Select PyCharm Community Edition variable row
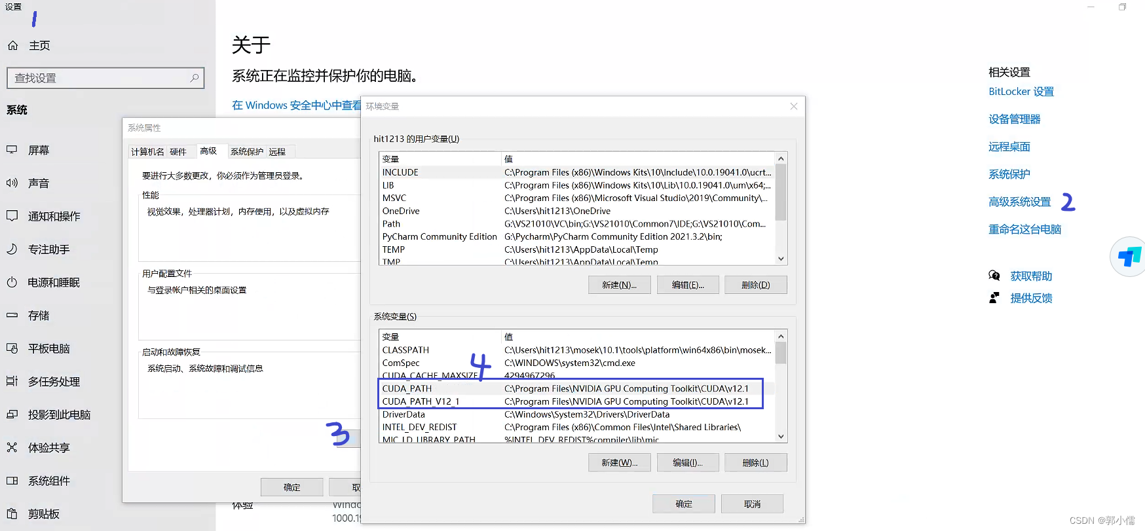1145x531 pixels. (x=576, y=236)
